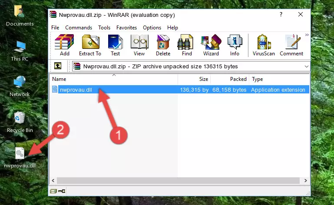
Task: Open the Tools menu
Action: click(104, 28)
